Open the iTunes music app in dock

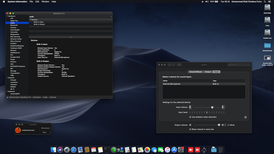point(168,149)
